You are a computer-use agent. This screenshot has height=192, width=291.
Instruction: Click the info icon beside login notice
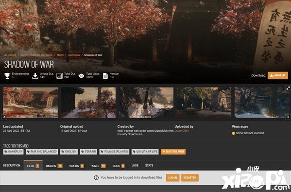coord(96,178)
